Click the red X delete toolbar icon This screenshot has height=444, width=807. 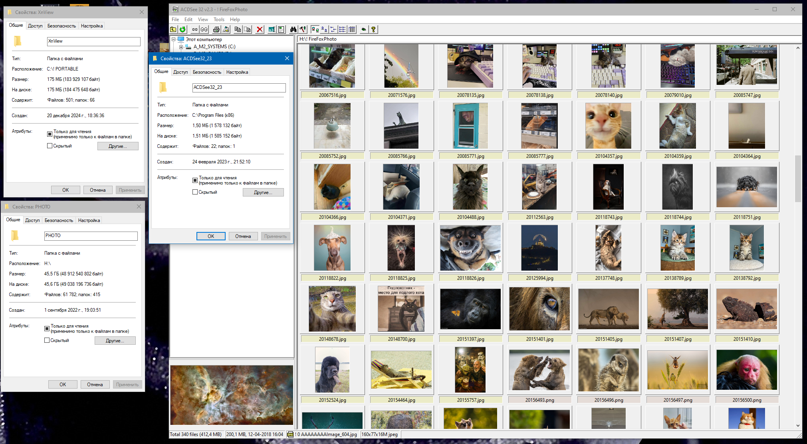tap(260, 29)
